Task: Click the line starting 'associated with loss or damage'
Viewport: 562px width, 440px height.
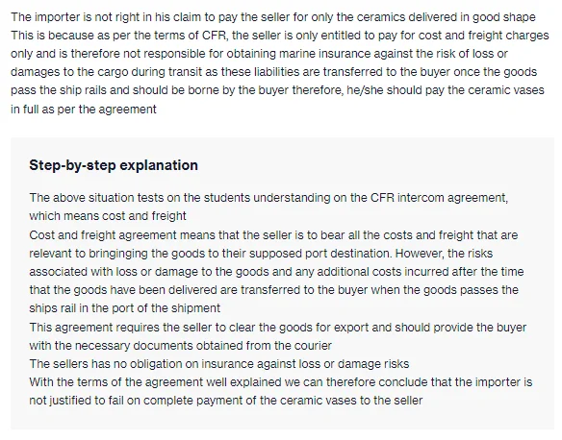Action: coord(276,272)
